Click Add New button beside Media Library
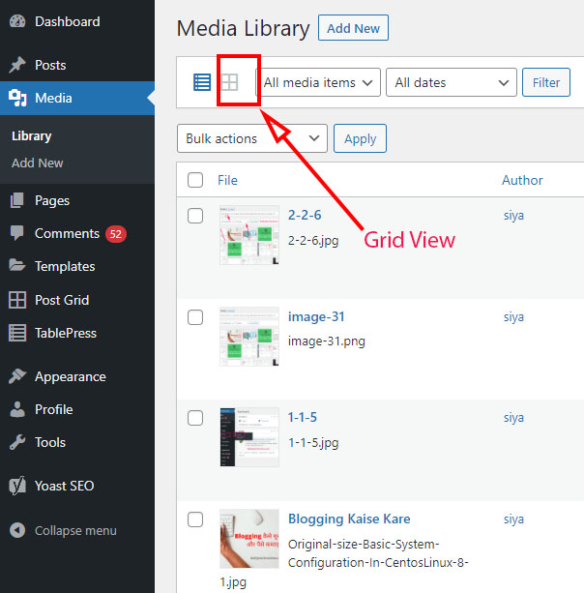This screenshot has height=593, width=584. tap(353, 28)
